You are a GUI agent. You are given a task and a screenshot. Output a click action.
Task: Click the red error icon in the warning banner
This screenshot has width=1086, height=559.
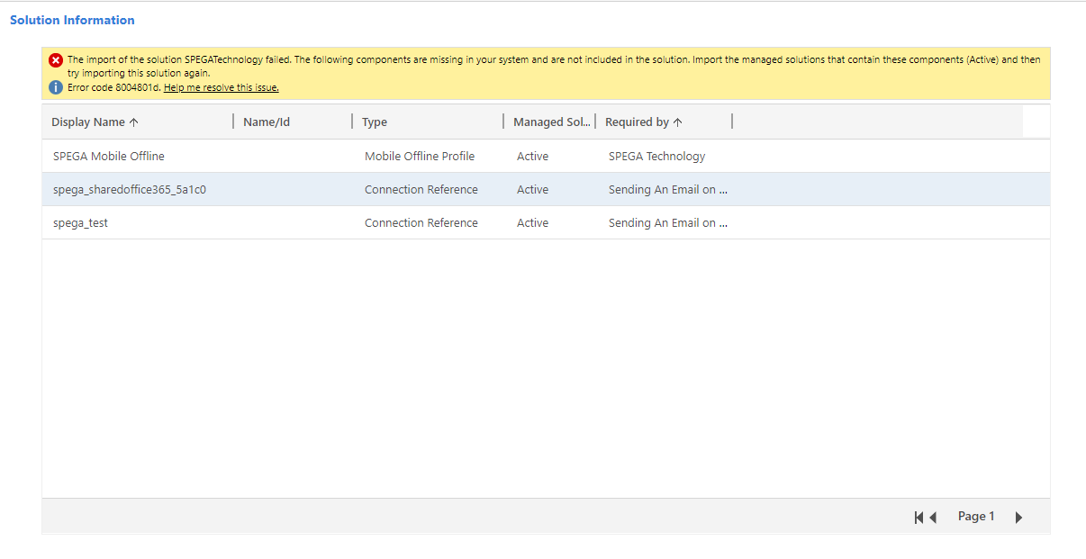tap(56, 60)
